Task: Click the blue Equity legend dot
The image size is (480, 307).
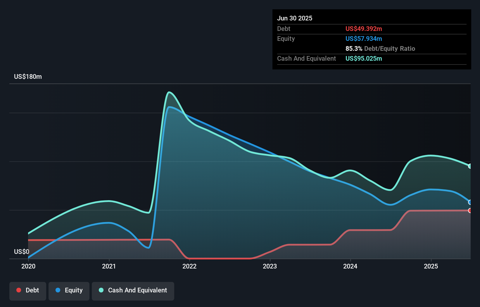Action: pos(57,290)
